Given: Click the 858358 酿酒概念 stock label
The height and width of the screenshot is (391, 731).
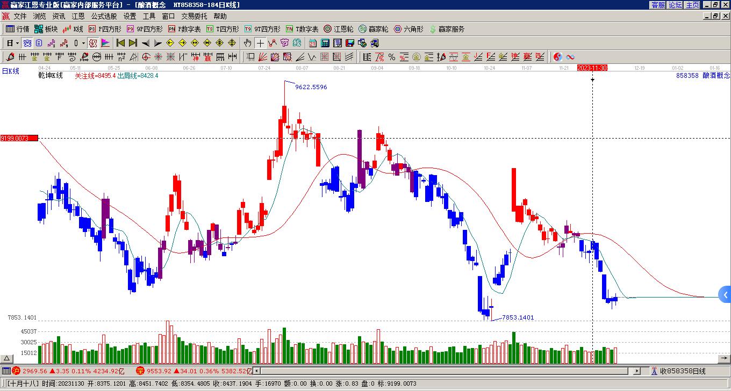Looking at the screenshot, I should click(x=703, y=76).
